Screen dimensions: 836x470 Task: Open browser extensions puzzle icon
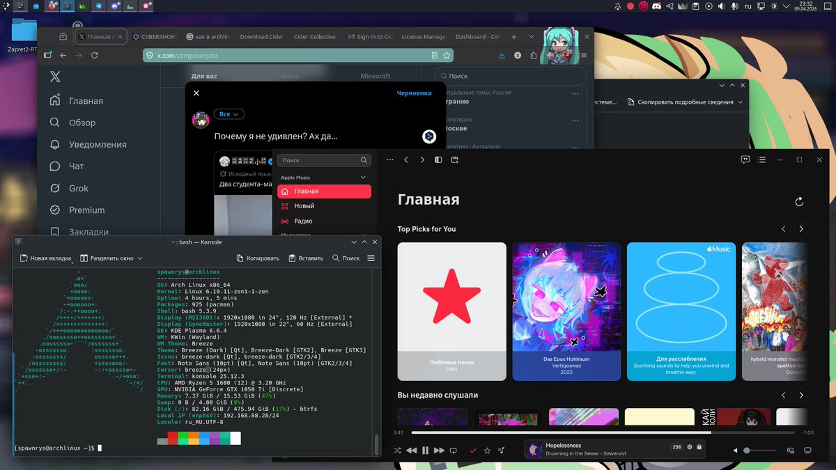(x=534, y=55)
